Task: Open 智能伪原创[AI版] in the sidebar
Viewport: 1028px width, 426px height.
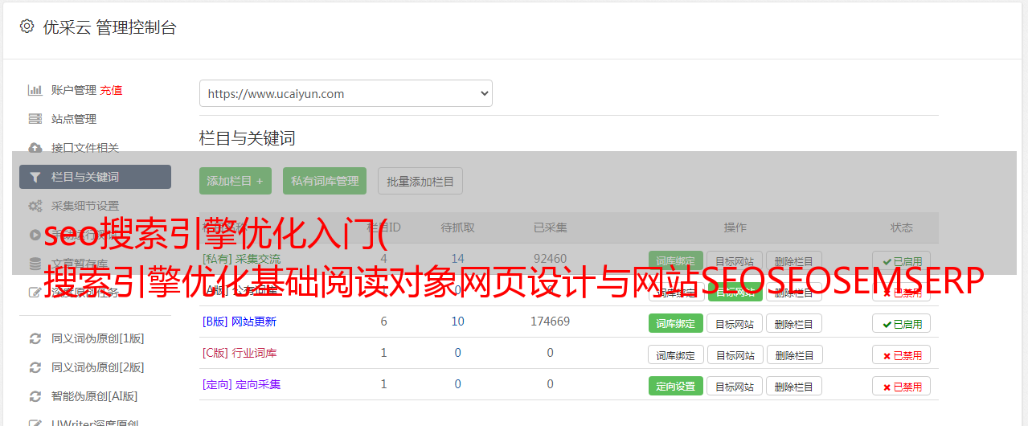Action: click(95, 396)
